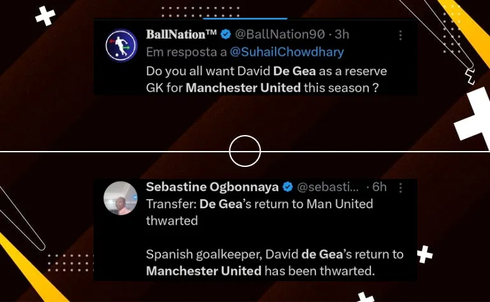
Task: Open the truncated @sebasti... handle
Action: point(328,187)
